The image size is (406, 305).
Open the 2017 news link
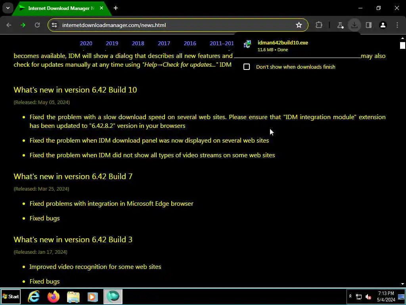tap(164, 43)
